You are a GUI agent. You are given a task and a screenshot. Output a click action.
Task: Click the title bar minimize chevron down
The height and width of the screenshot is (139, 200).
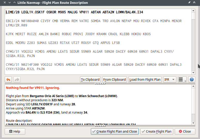coord(10,3)
